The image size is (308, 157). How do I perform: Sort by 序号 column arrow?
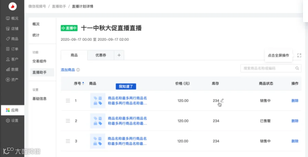[83, 84]
